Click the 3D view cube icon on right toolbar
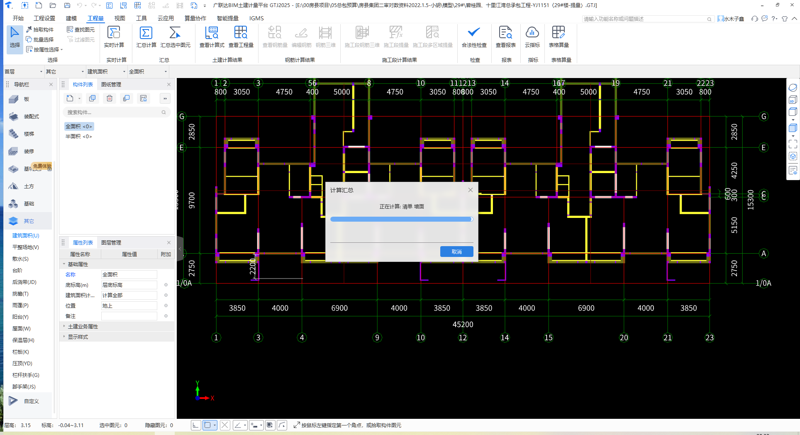Image resolution: width=800 pixels, height=435 pixels. (x=793, y=100)
